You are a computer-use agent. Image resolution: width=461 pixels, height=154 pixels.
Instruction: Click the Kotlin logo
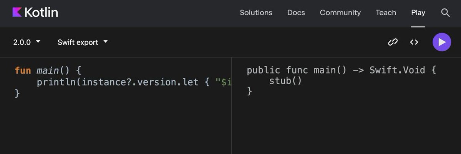35,12
